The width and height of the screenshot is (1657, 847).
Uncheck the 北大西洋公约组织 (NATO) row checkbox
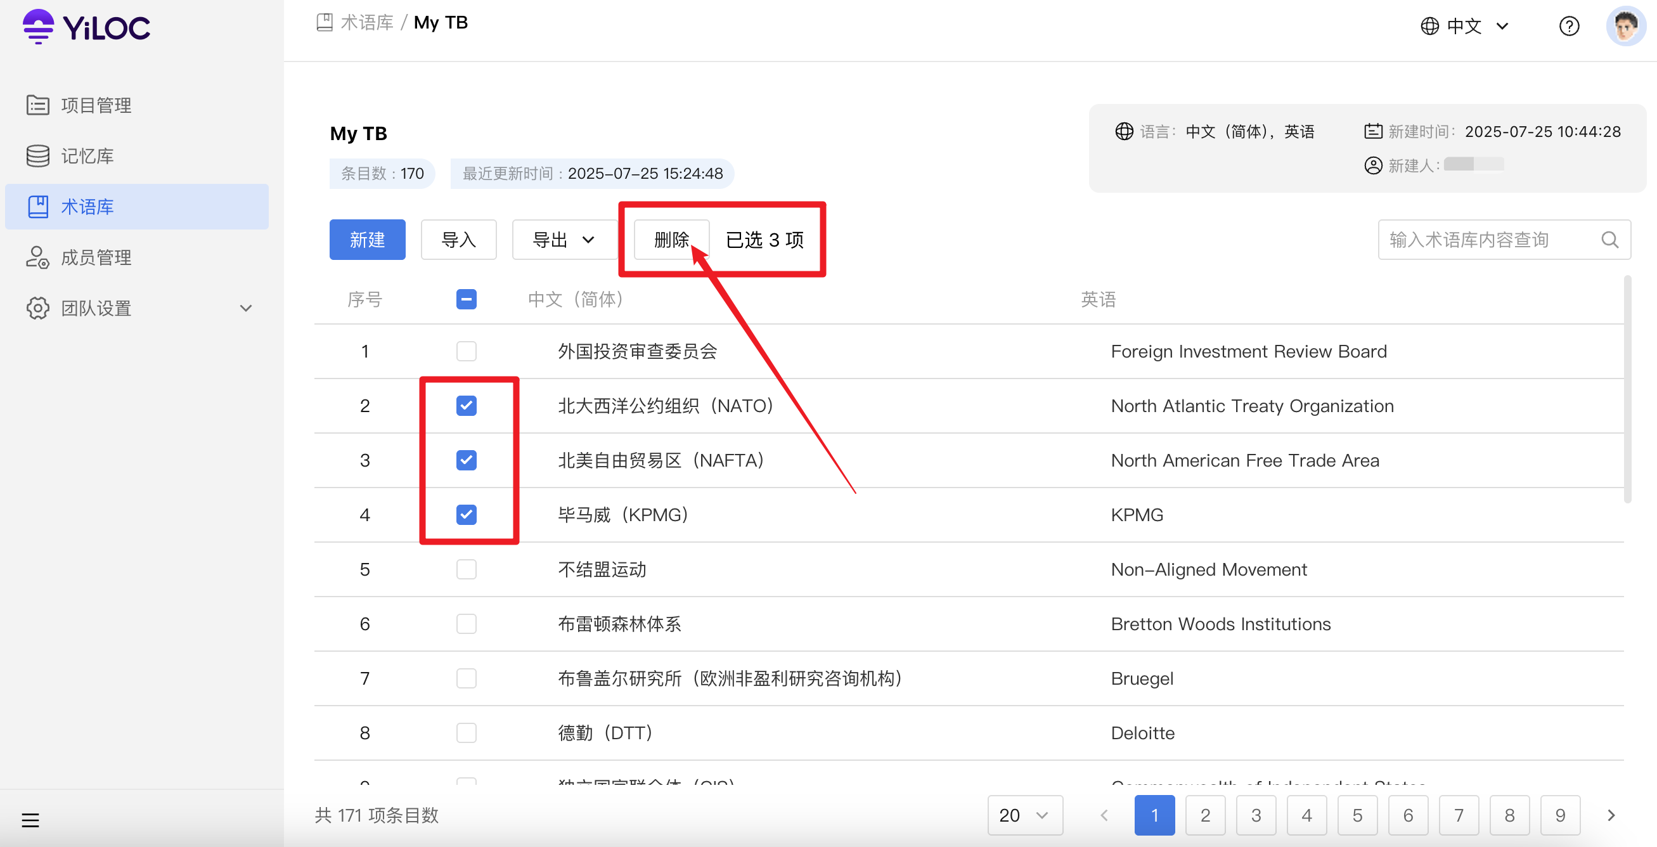[467, 406]
